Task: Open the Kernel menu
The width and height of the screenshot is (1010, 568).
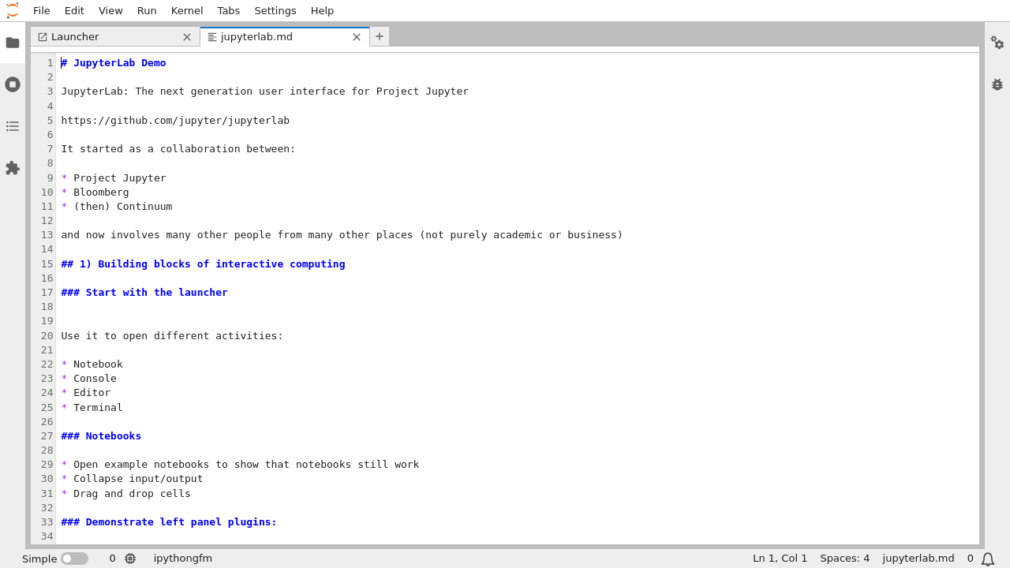Action: click(187, 10)
